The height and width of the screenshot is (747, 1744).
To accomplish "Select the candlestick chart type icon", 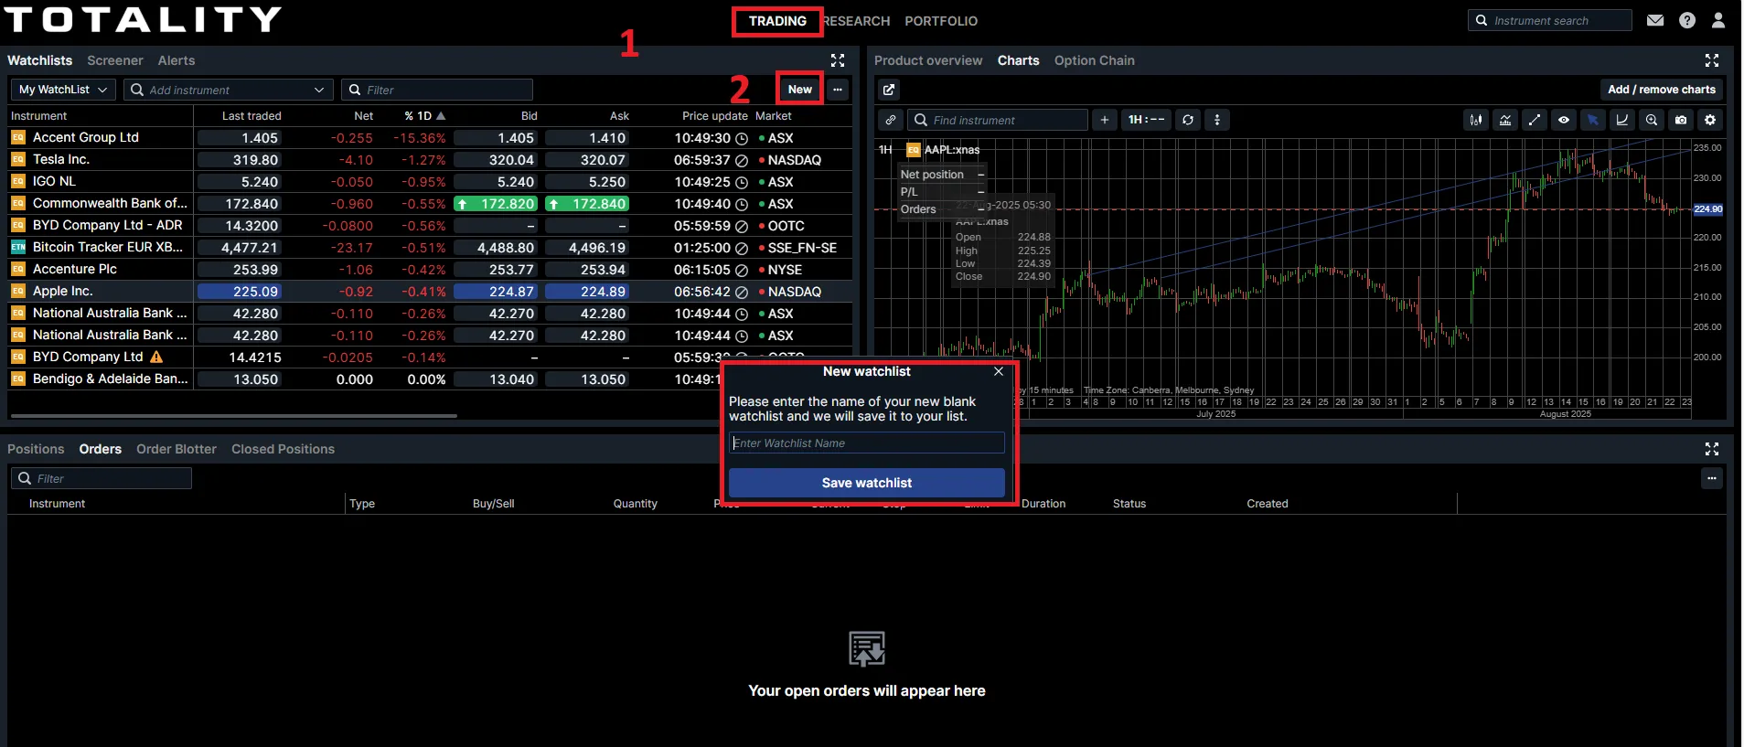I will click(1476, 120).
